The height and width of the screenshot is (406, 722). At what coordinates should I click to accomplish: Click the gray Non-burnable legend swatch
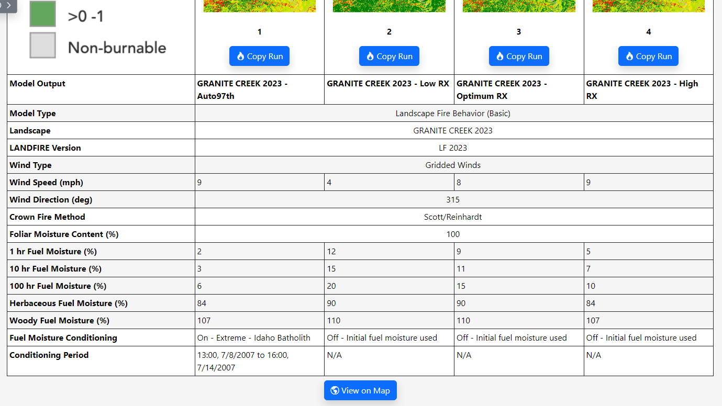42,45
